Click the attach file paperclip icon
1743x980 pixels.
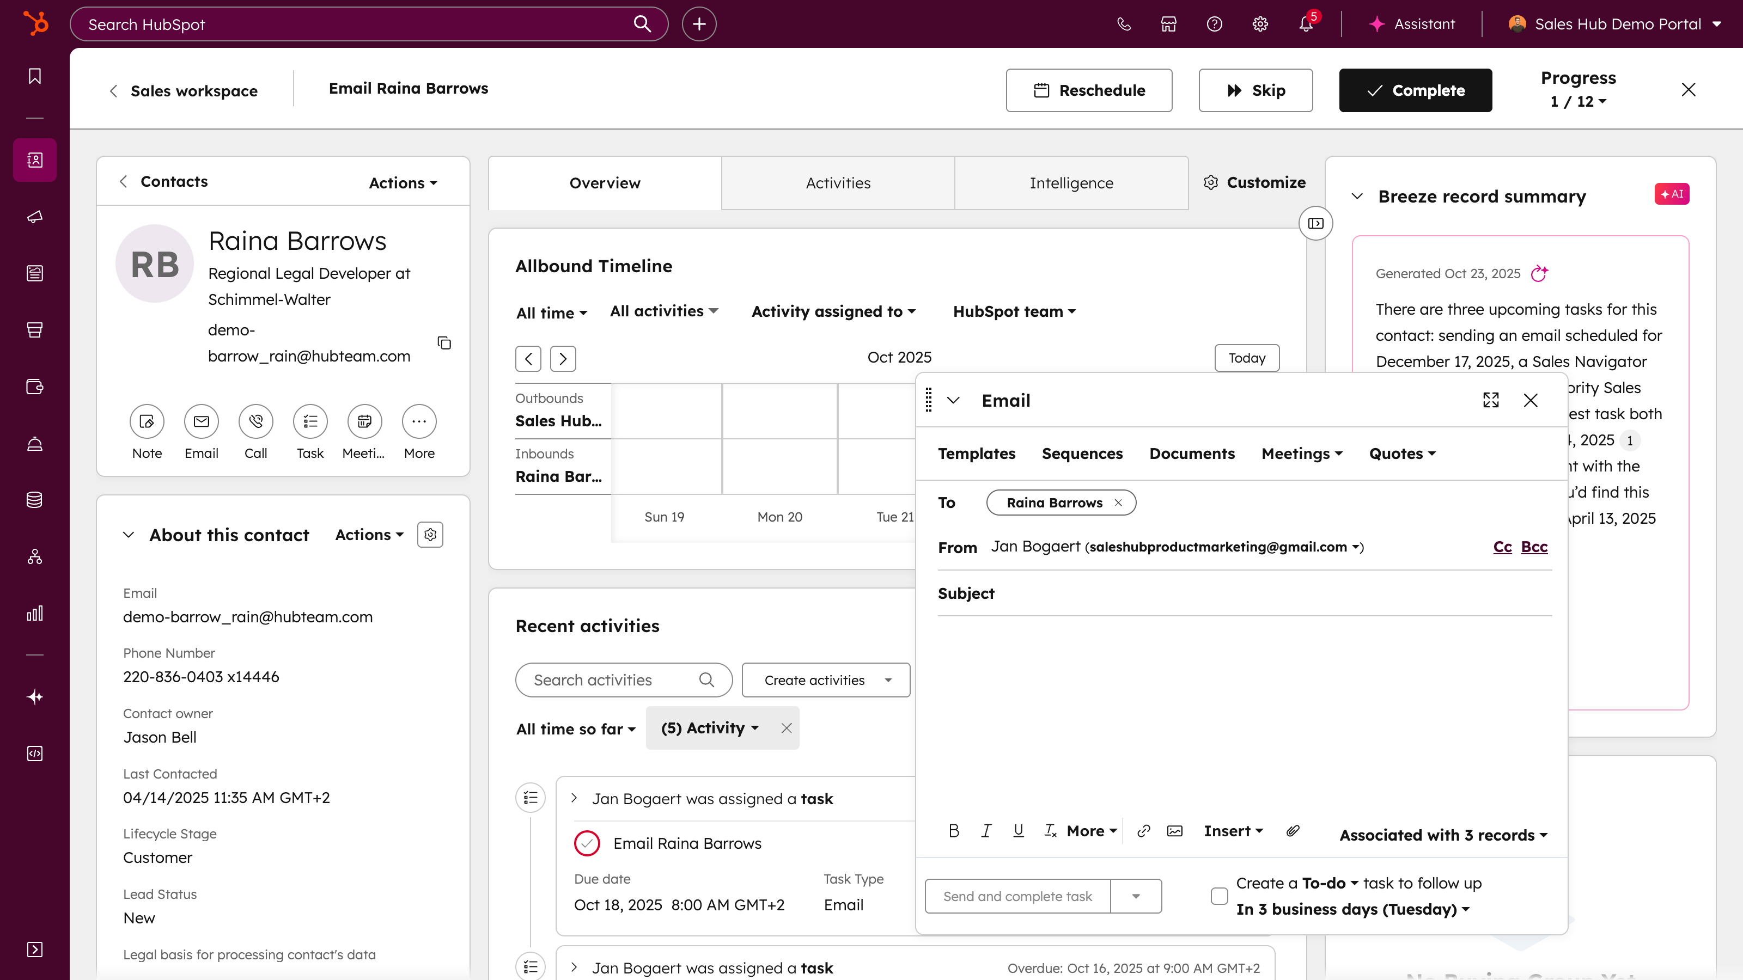pos(1293,831)
